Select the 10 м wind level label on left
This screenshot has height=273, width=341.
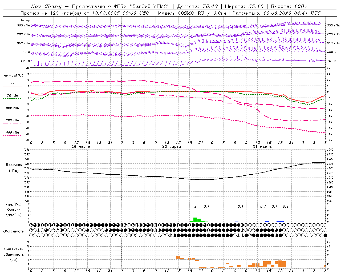tap(26, 61)
